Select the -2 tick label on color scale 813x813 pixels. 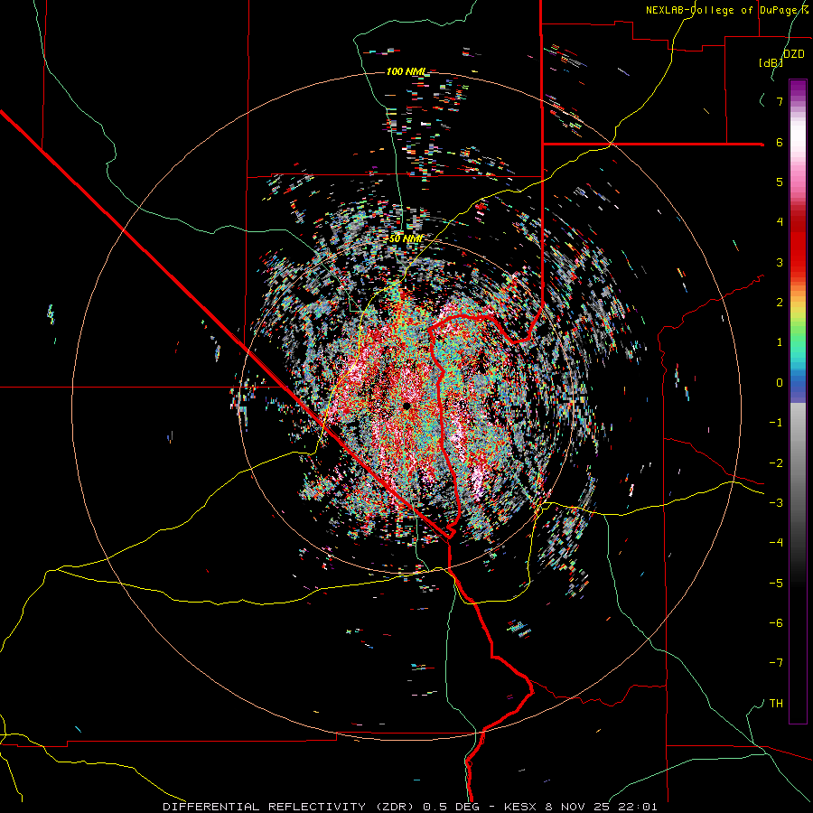776,463
